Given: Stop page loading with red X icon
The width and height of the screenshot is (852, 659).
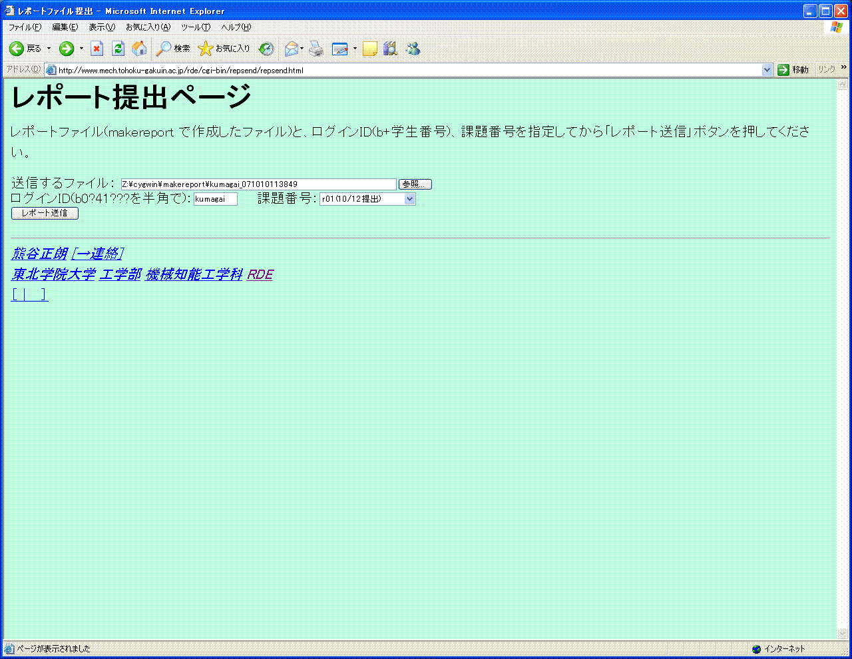Looking at the screenshot, I should coord(97,49).
